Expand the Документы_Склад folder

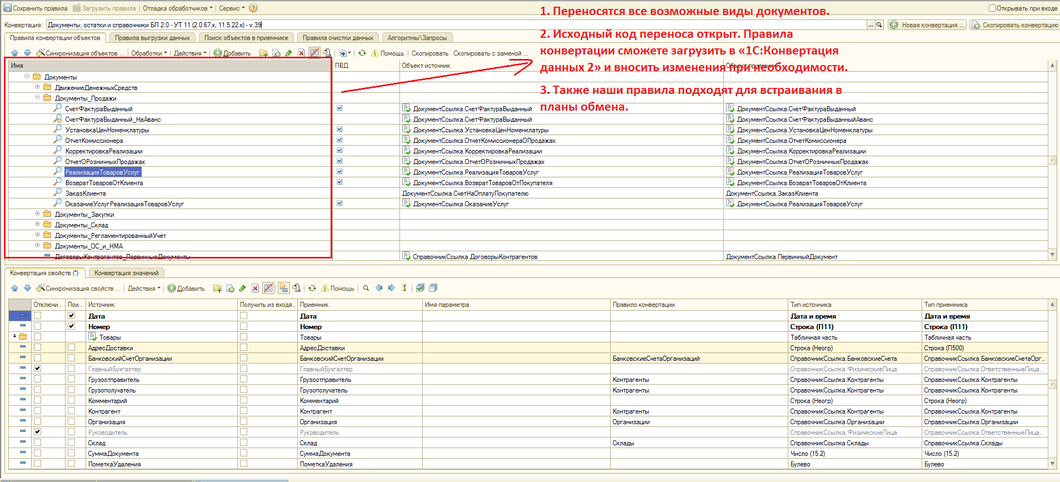click(x=37, y=224)
